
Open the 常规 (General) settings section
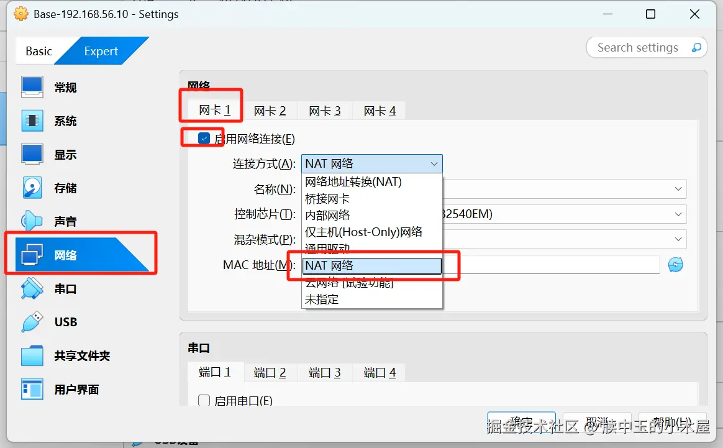[65, 87]
